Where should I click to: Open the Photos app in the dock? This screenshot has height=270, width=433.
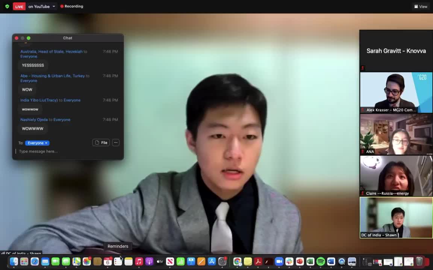[87, 261]
